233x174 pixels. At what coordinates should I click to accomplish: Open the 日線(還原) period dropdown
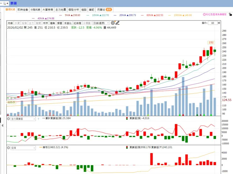click(x=101, y=23)
